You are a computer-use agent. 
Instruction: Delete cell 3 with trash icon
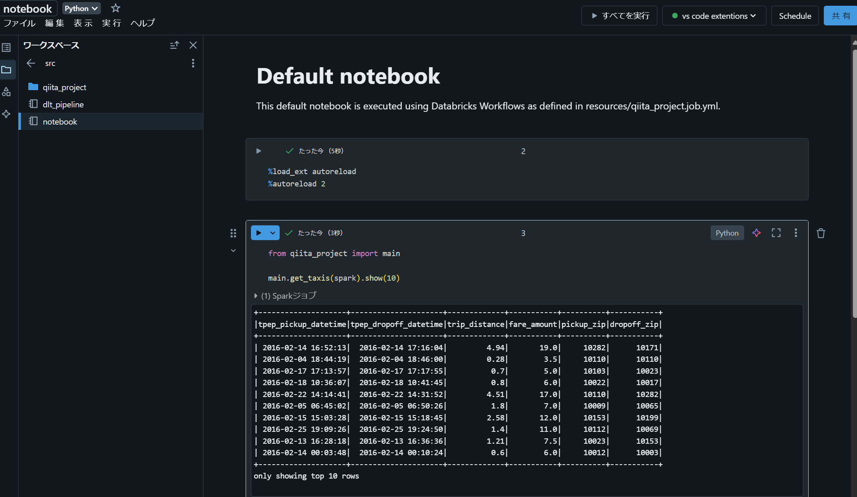click(x=821, y=233)
